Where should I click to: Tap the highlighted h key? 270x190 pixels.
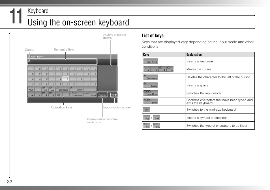click(66, 79)
